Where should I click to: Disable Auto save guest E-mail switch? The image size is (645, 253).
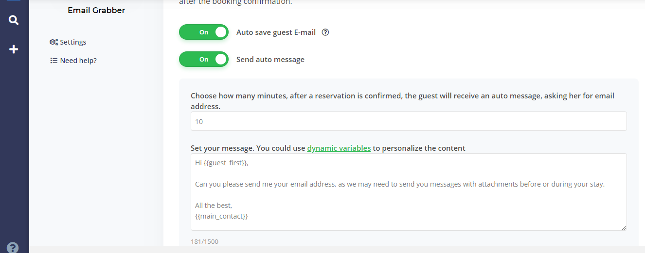(x=204, y=32)
